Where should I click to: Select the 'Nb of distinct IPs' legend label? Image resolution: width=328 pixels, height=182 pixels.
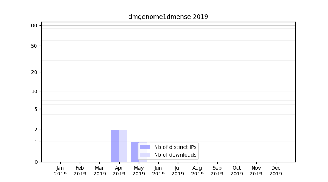(x=175, y=147)
